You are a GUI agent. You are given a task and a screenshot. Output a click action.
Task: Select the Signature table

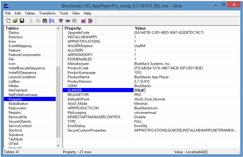pos(16,135)
